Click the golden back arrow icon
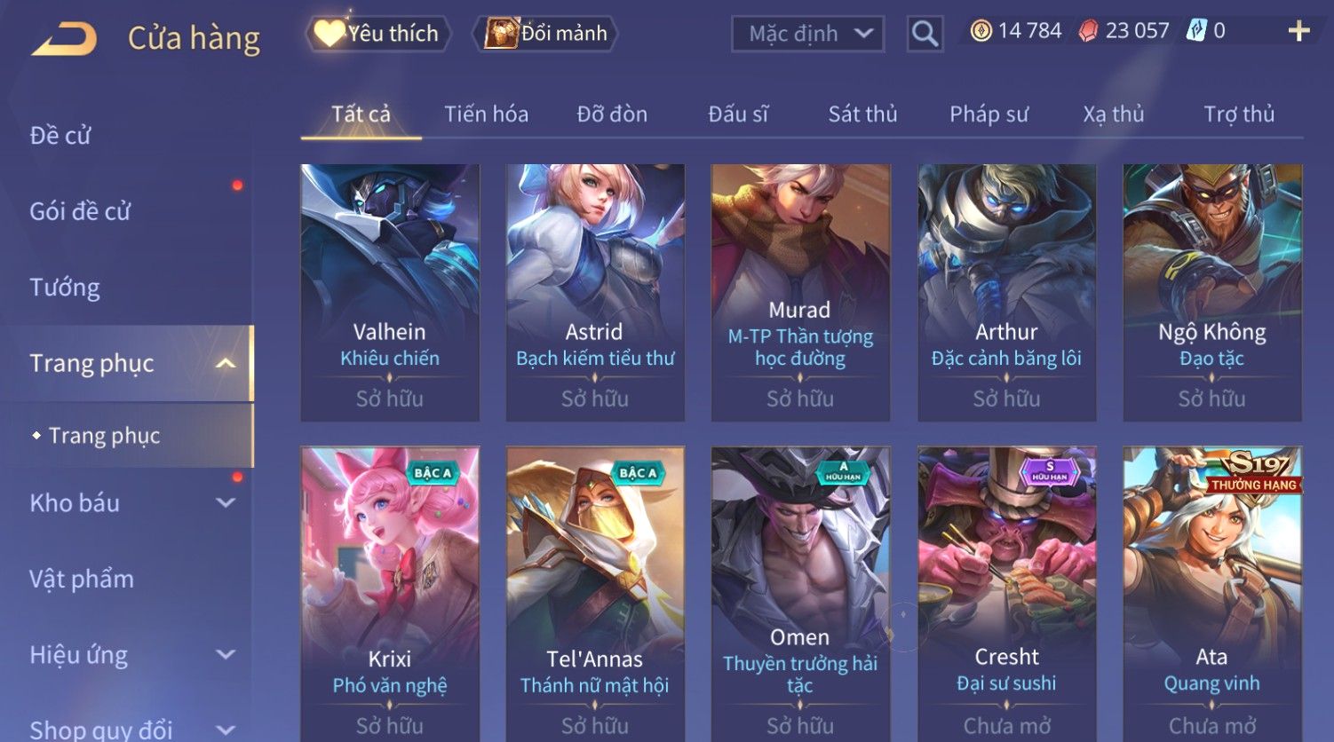The width and height of the screenshot is (1334, 742). [64, 39]
